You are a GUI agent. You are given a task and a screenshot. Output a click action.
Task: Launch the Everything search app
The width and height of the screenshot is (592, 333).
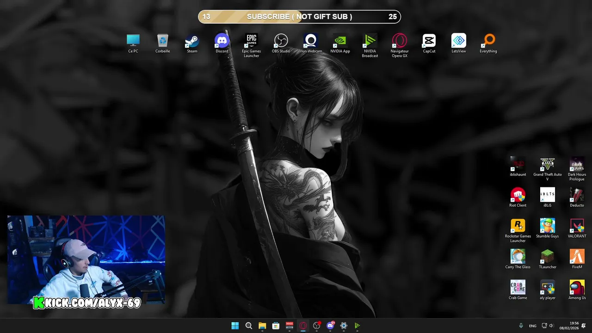pos(488,43)
